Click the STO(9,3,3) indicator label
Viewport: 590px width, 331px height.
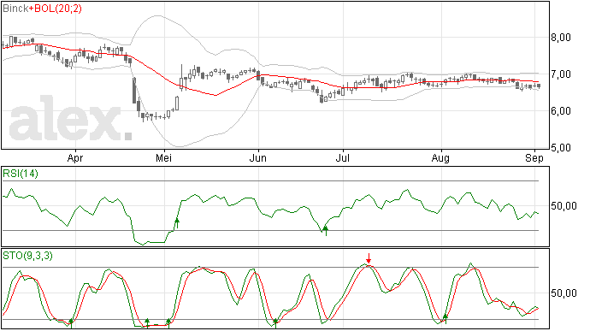(27, 256)
